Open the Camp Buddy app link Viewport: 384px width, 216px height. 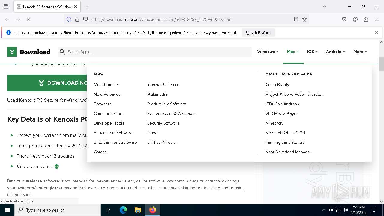(x=277, y=85)
